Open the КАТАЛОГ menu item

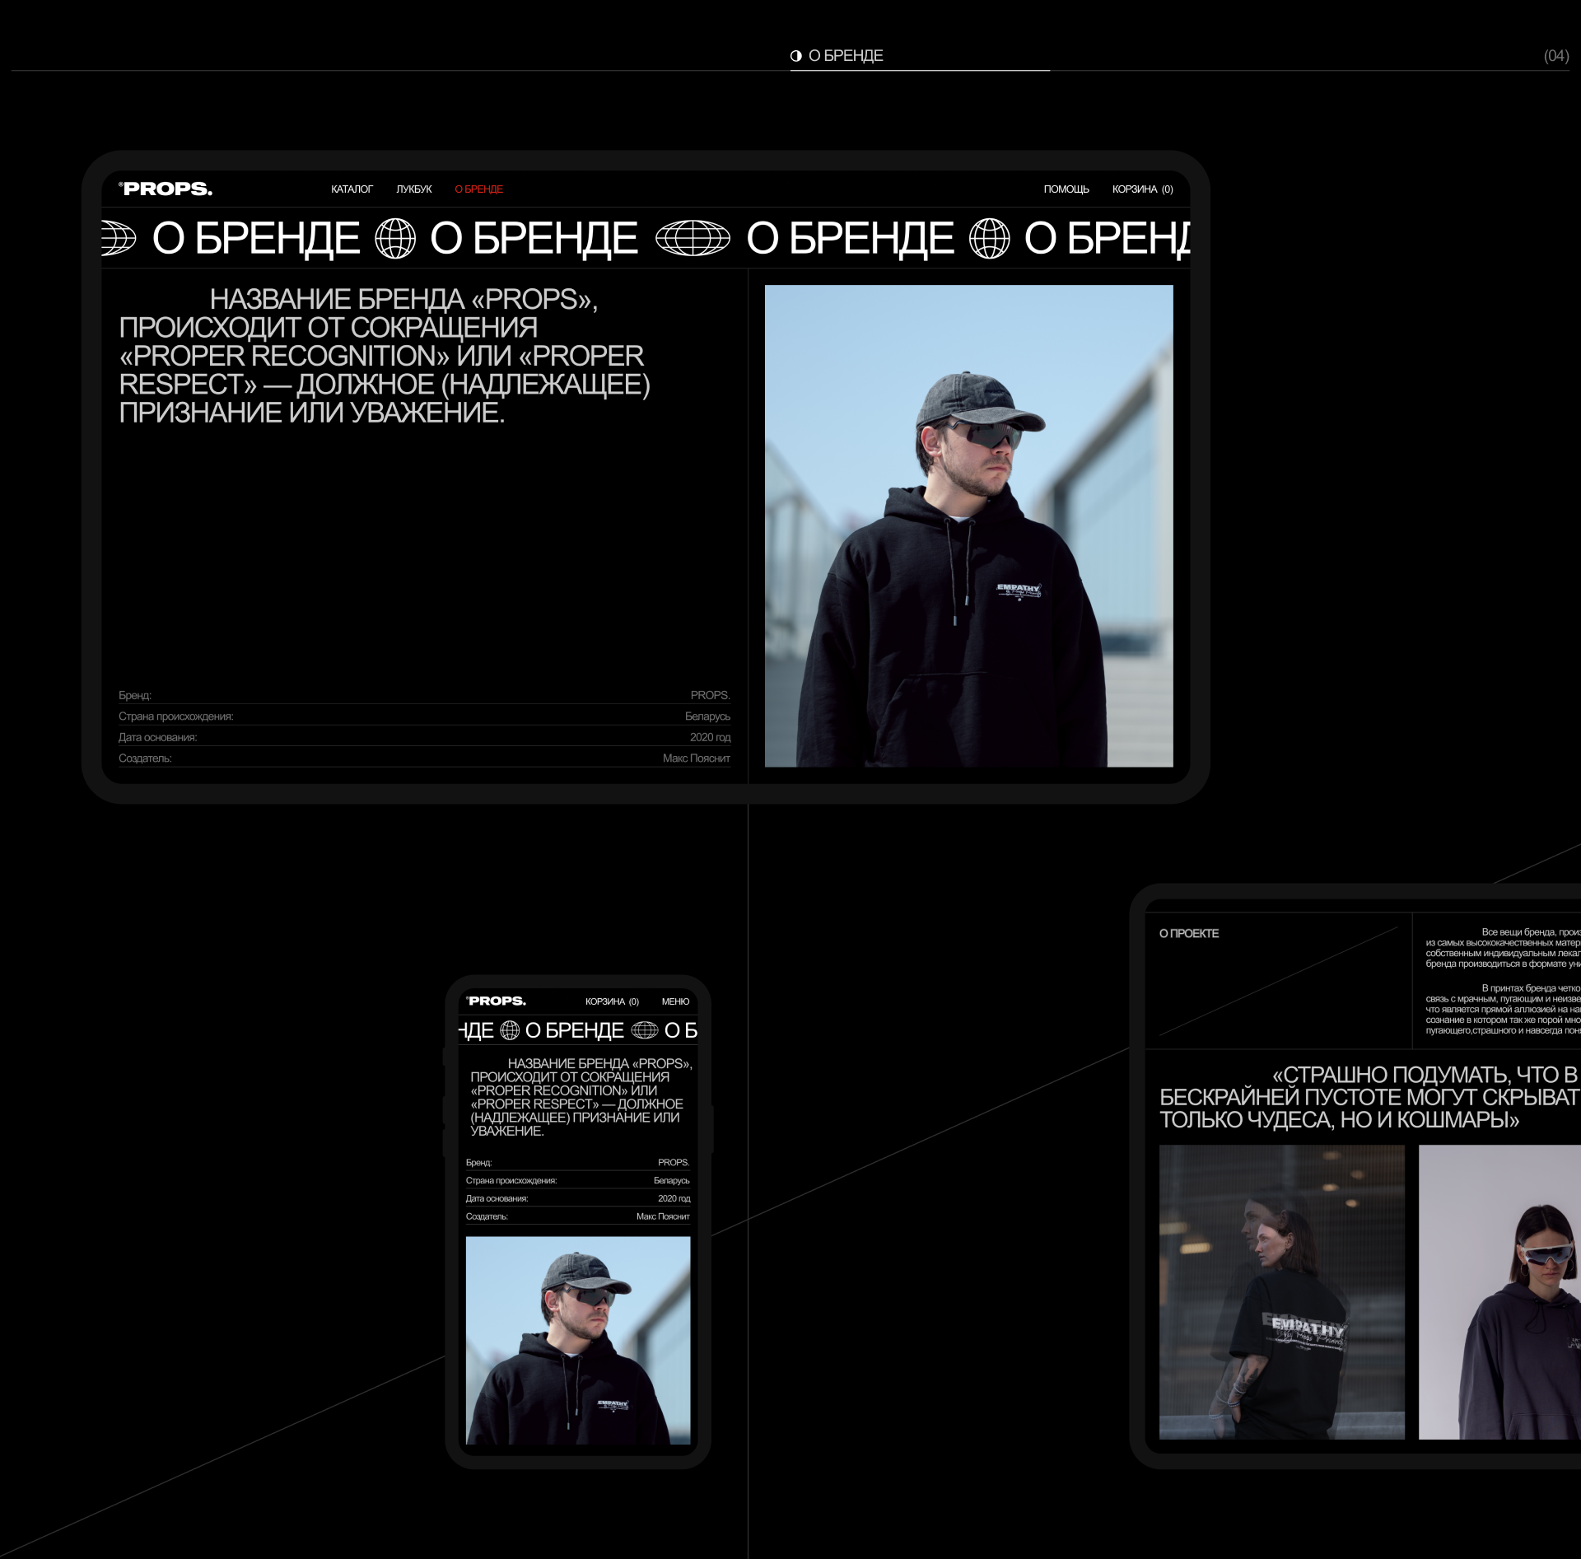352,189
